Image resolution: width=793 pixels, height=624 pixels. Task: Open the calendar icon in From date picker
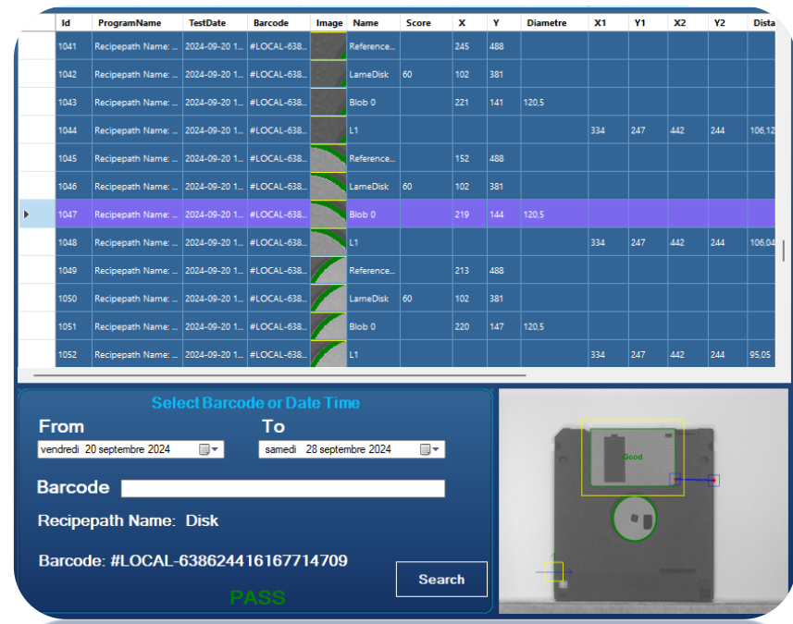tap(204, 450)
